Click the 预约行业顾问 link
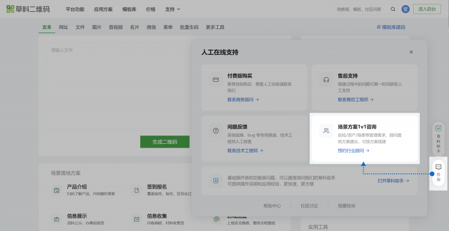This screenshot has height=231, width=449. (354, 150)
